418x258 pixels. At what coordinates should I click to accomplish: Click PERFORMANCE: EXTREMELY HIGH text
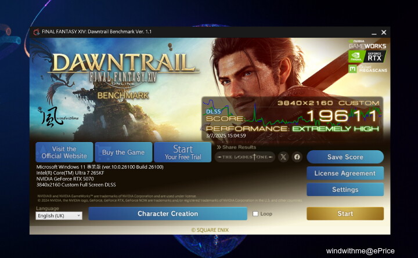293,129
